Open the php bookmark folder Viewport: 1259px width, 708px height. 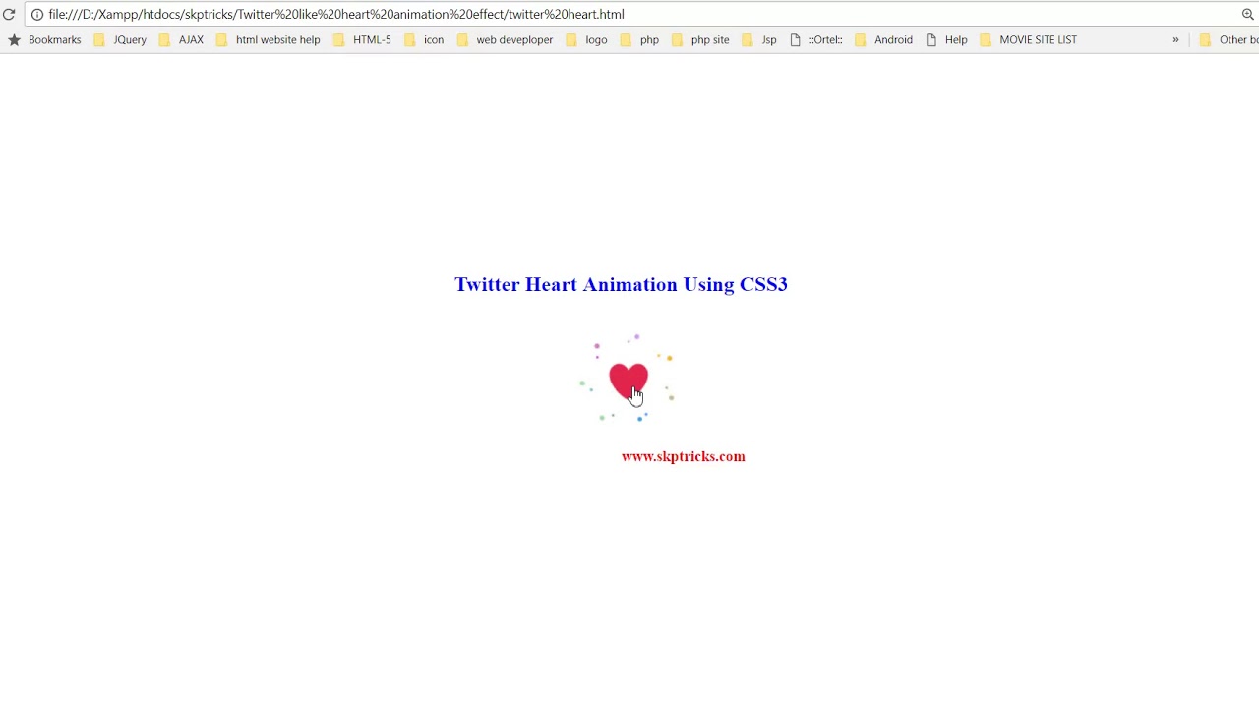(x=639, y=39)
